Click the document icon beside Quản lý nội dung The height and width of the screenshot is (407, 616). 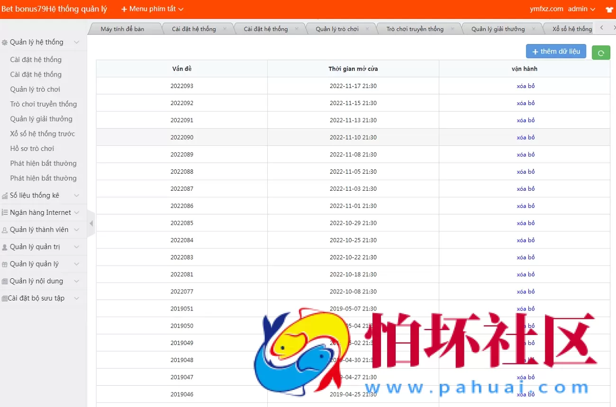pos(5,281)
